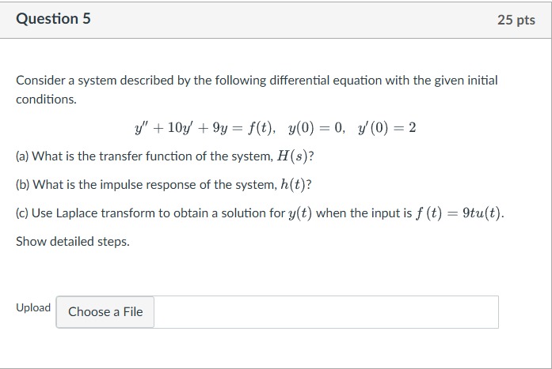Click the Question 5 heading
Viewport: 552px width, 369px height.
click(x=54, y=19)
